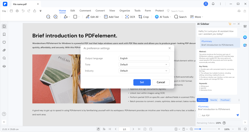The width and height of the screenshot is (249, 132).
Task: Switch to the Convert tab
Action: (100, 10)
